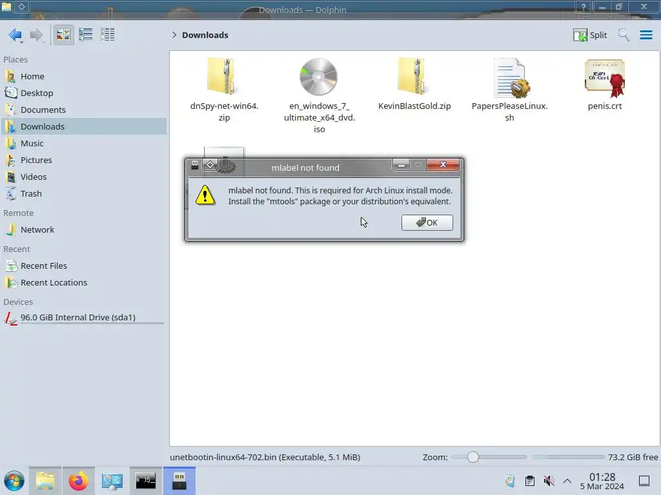Launch Firefox from the taskbar
This screenshot has width=661, height=495.
(78, 481)
